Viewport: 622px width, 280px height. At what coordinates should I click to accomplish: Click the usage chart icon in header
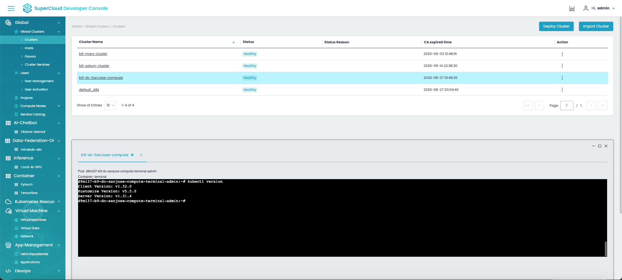572,8
